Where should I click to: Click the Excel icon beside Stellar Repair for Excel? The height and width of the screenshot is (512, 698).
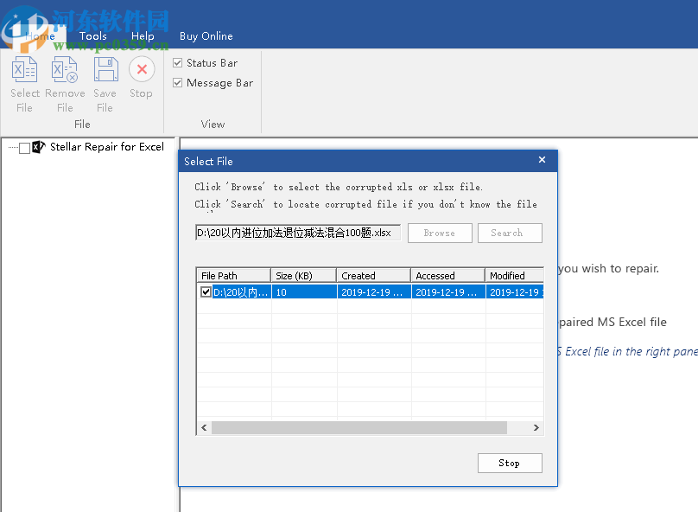38,147
